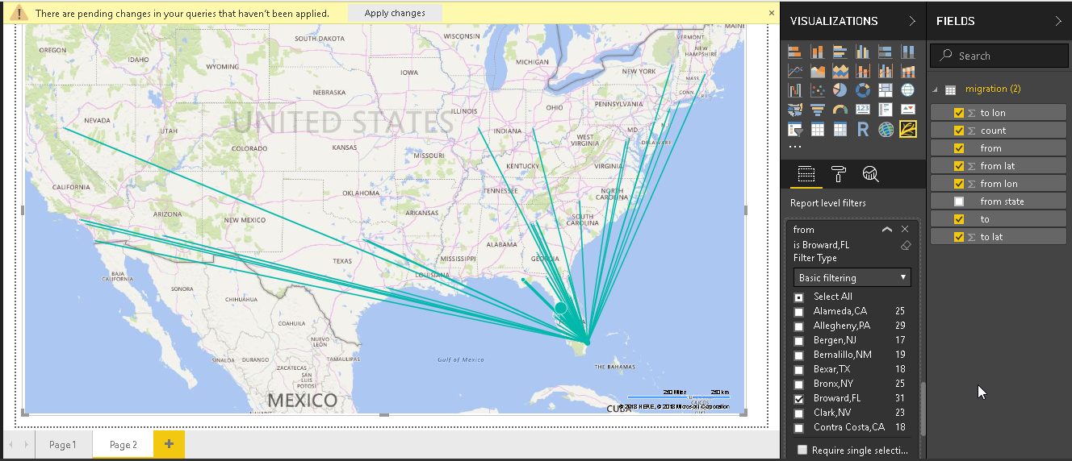Add a new page with plus button
This screenshot has width=1072, height=461.
coord(169,445)
